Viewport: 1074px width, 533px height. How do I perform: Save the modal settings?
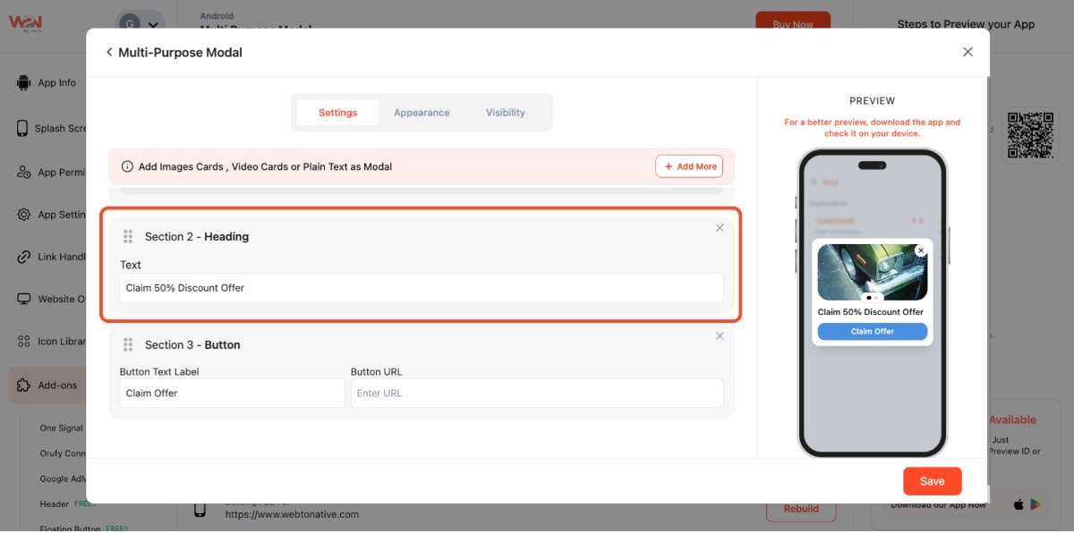[x=932, y=481]
